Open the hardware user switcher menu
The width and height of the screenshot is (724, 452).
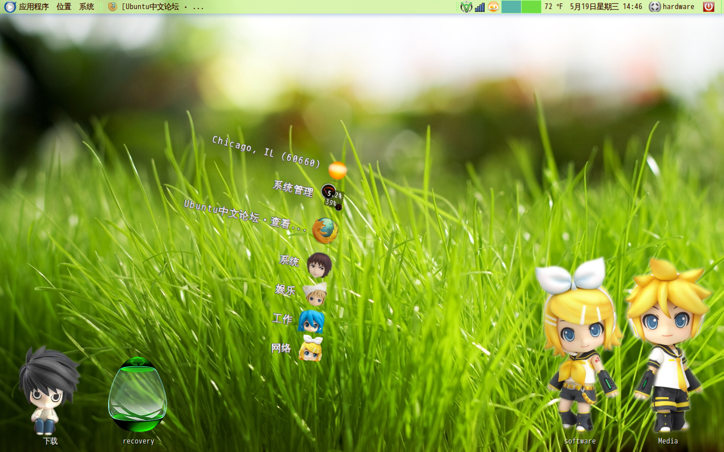[x=672, y=7]
